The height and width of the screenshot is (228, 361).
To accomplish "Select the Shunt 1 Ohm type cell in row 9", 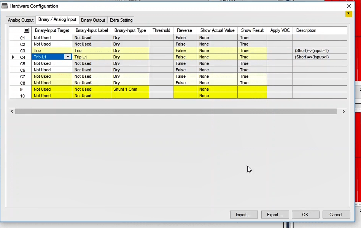I will 129,89.
